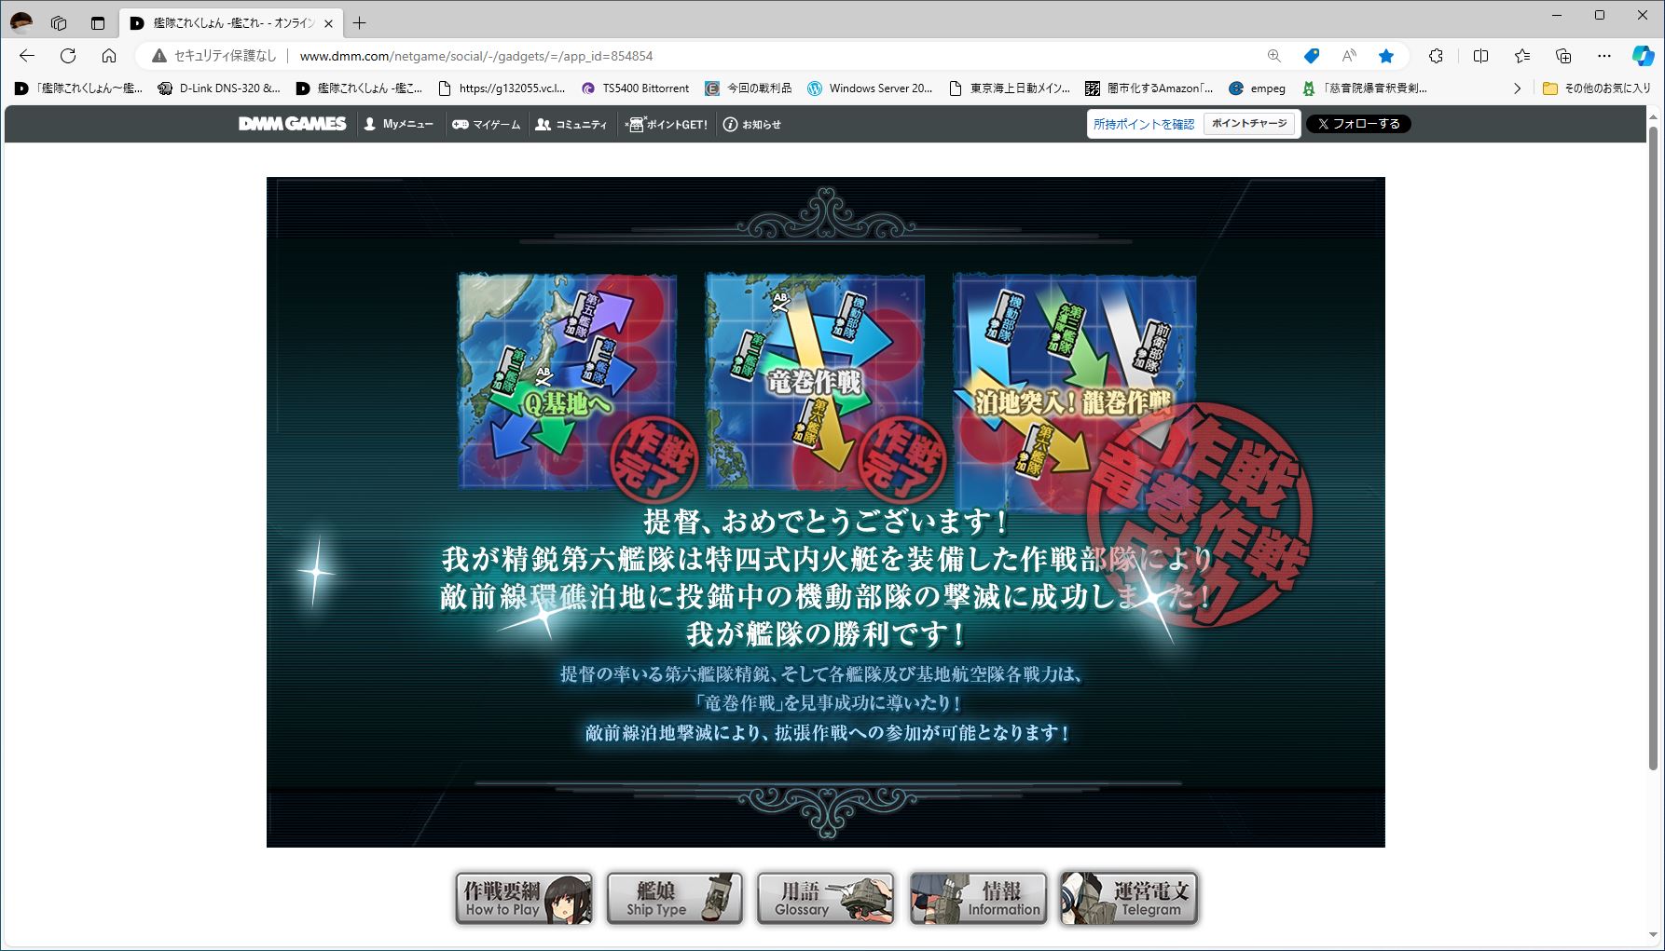Viewport: 1665px width, 951px height.
Task: Open マイゲーム menu item
Action: click(486, 124)
